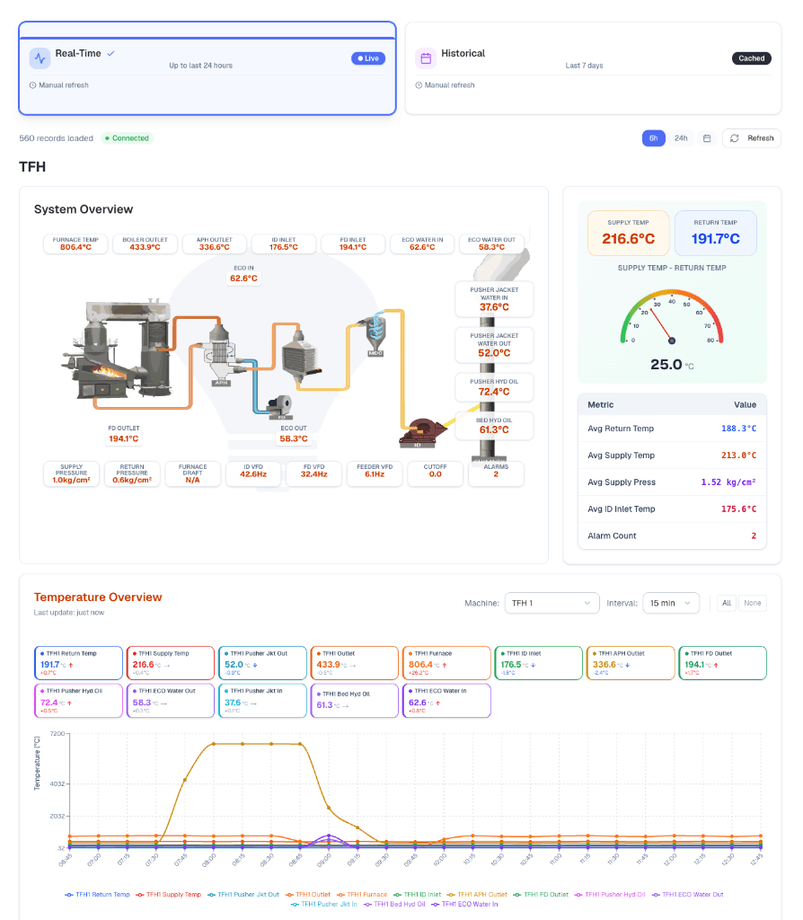Click the FURNACE TEMP 806.4°C tile
This screenshot has width=803, height=920.
point(75,244)
